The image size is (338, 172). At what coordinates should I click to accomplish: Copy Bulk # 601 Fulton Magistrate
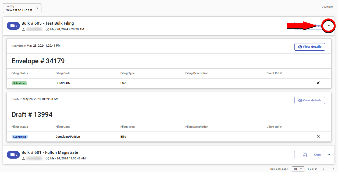coord(310,155)
